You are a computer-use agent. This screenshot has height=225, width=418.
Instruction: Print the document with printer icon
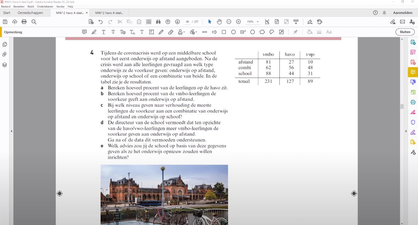click(x=24, y=22)
